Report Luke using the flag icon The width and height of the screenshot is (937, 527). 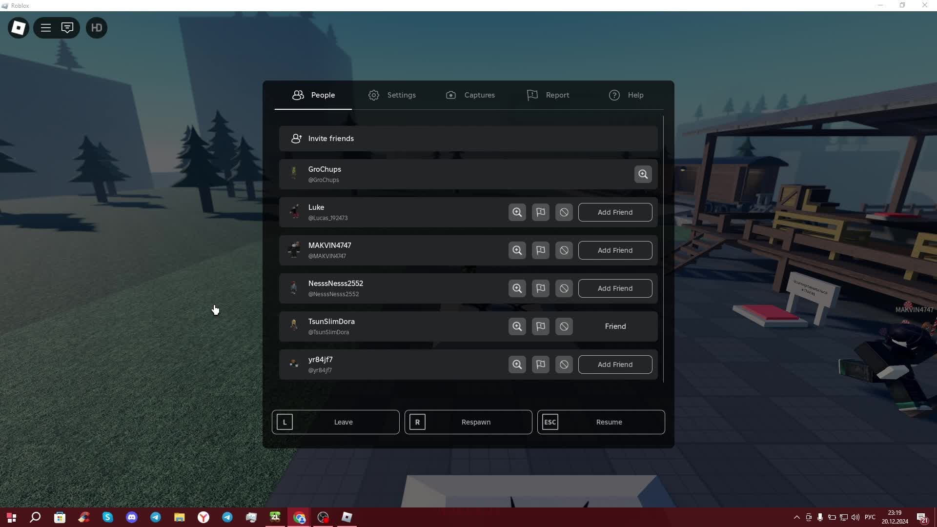click(540, 212)
